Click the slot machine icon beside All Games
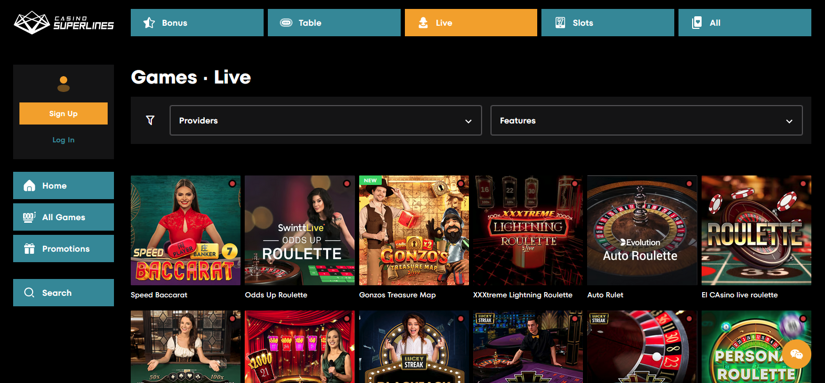 pos(29,217)
